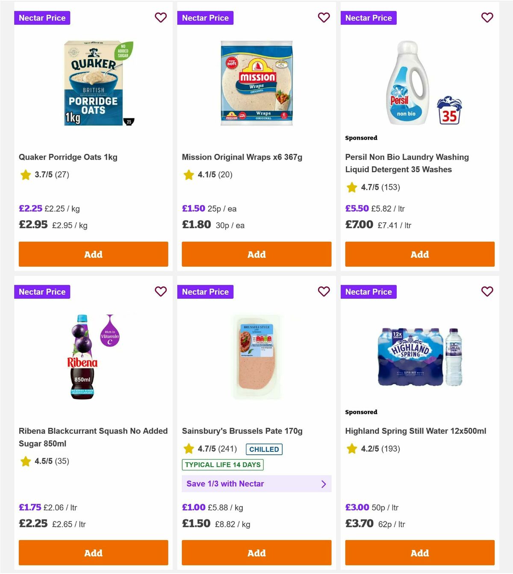Click the Nectar Price label above Ribena
Image resolution: width=513 pixels, height=574 pixels.
coord(42,291)
